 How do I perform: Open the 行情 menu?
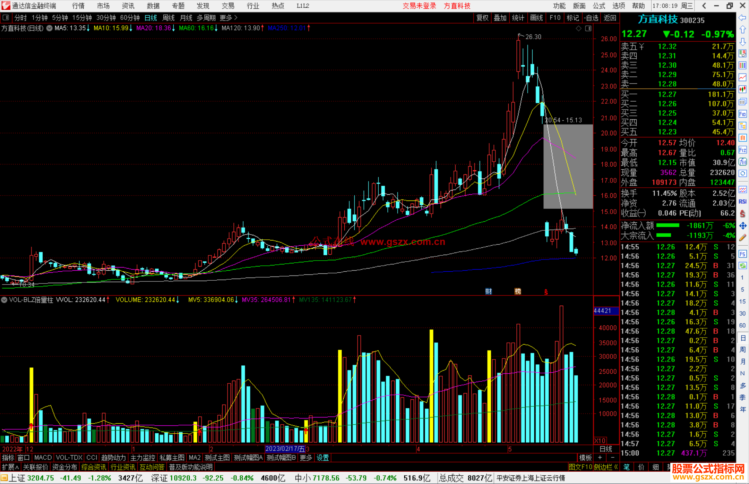tap(78, 6)
